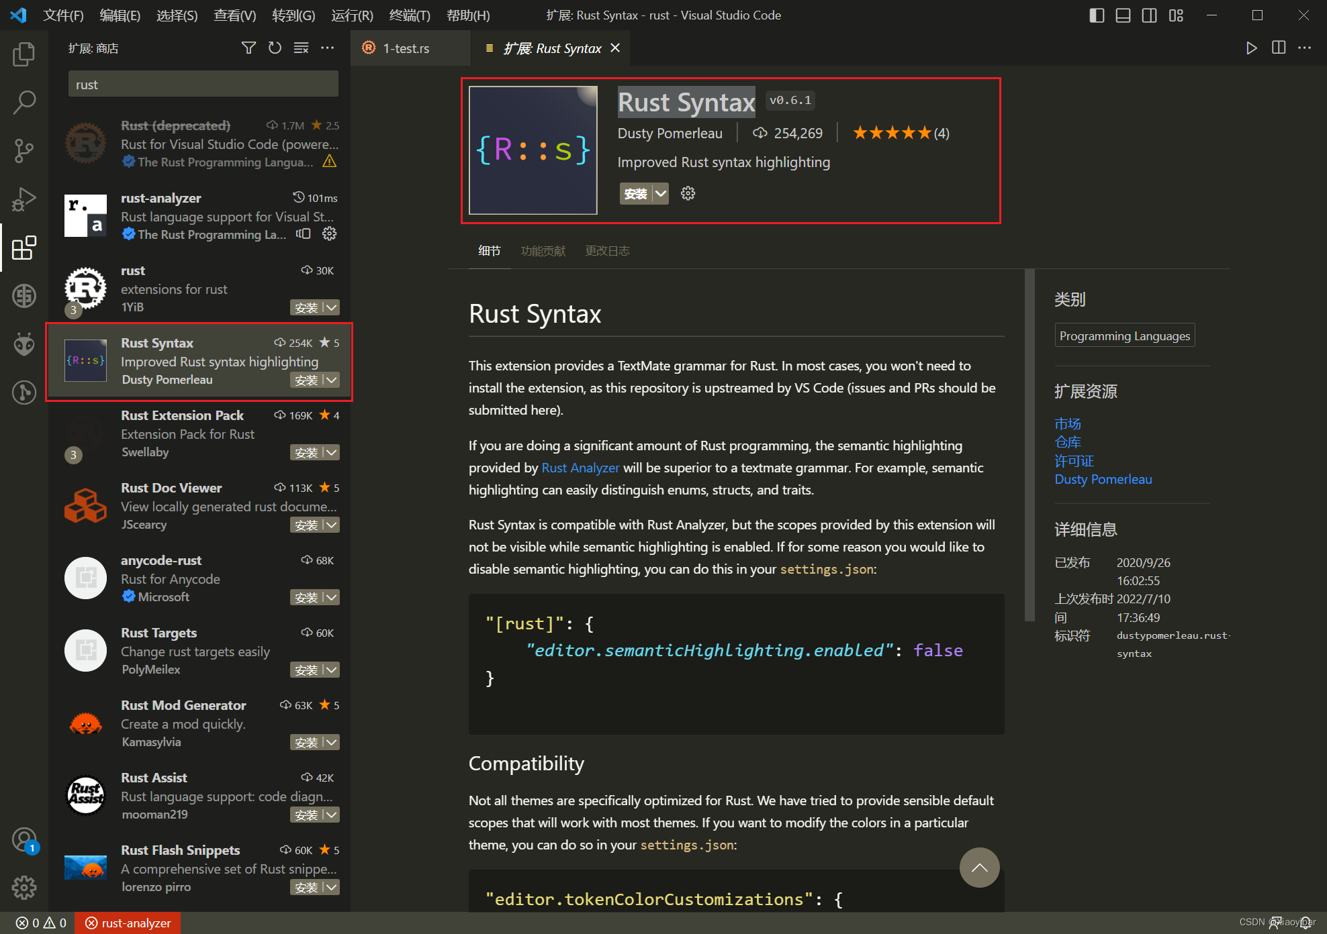1327x934 pixels.
Task: Select Rust Flash Snippets extension in list
Action: [200, 868]
